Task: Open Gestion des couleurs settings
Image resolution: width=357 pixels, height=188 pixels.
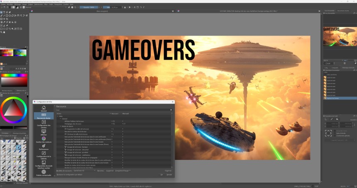Action: (x=44, y=140)
